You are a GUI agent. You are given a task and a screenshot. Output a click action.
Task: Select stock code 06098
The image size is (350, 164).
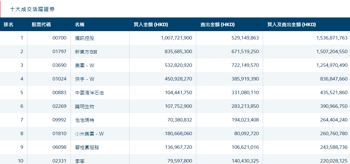59,147
